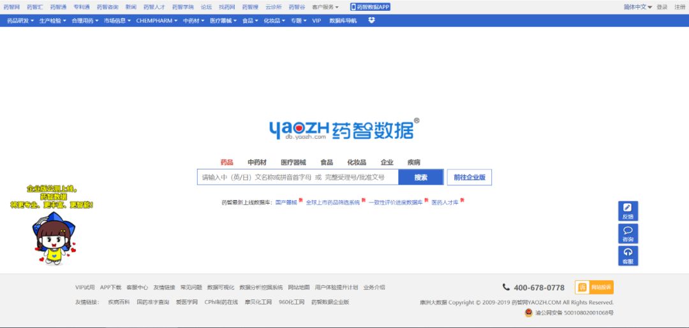This screenshot has width=689, height=328.
Task: Click the double chevron icon in blue navbar
Action: (x=371, y=20)
